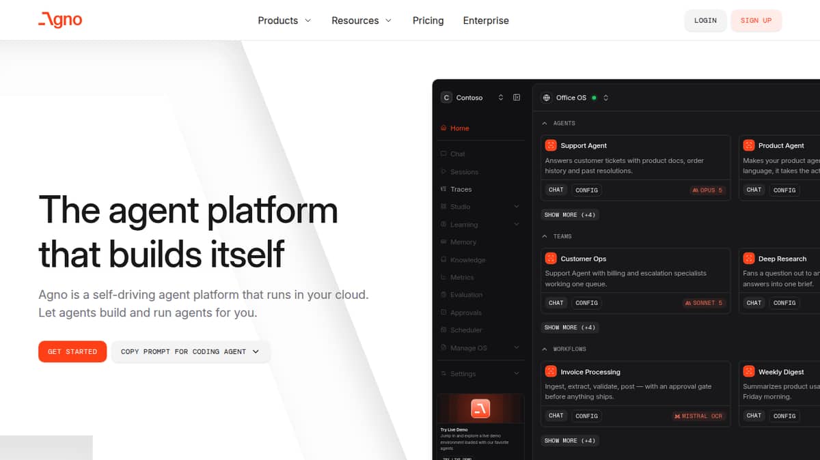Image resolution: width=820 pixels, height=460 pixels.
Task: Expand the Settings chevron in sidebar
Action: point(517,374)
